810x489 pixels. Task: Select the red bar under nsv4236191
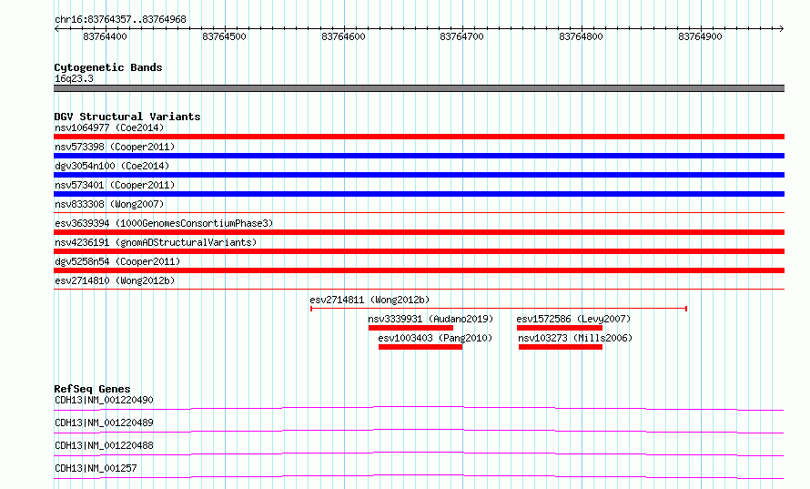pyautogui.click(x=419, y=251)
